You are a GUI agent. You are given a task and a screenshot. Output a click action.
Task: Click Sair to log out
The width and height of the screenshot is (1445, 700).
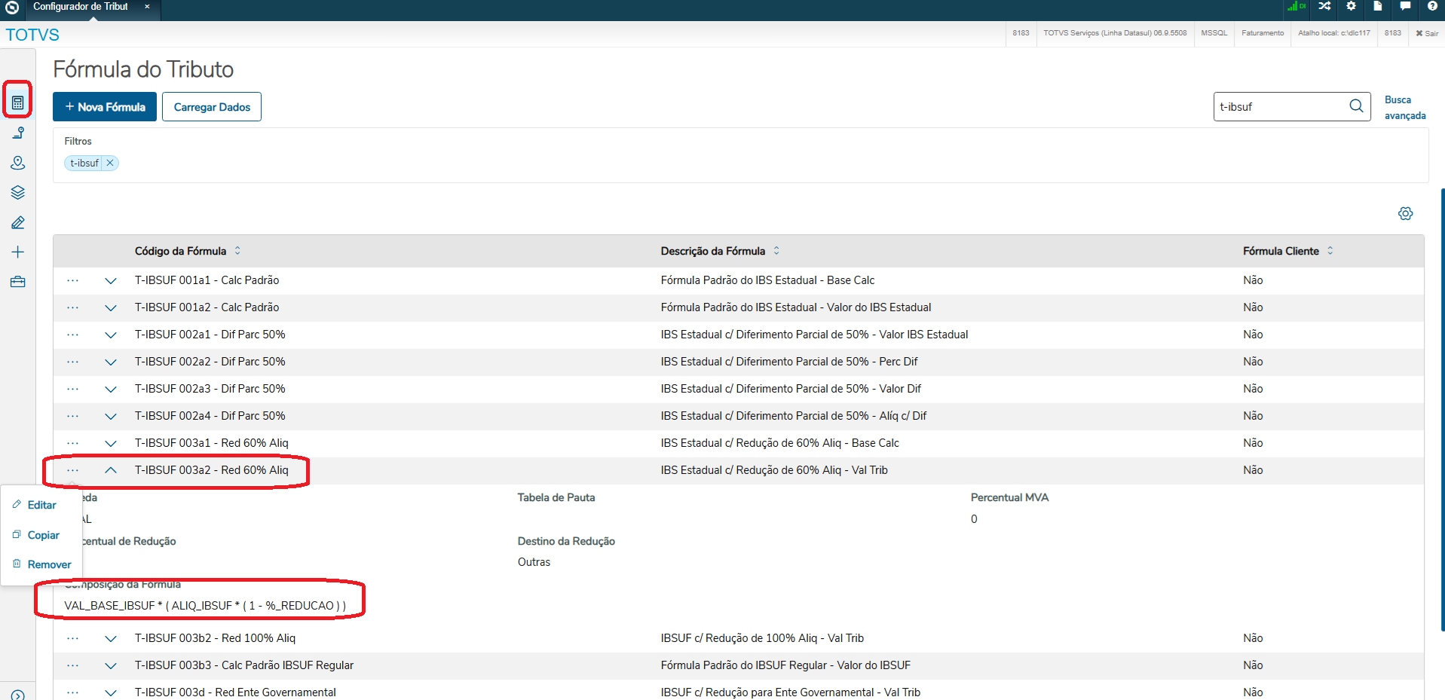(1427, 33)
